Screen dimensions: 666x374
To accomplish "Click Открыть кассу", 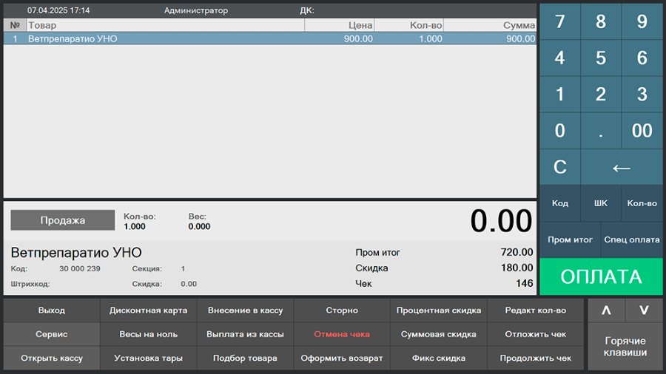I will [51, 358].
